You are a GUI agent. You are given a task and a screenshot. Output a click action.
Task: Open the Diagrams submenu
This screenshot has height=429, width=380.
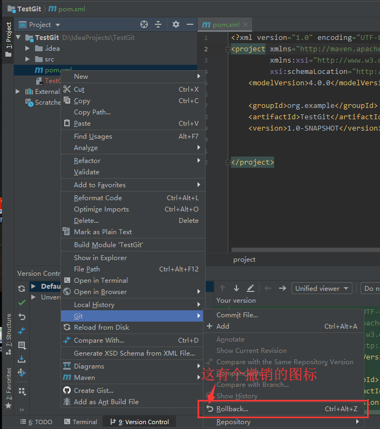coord(133,366)
